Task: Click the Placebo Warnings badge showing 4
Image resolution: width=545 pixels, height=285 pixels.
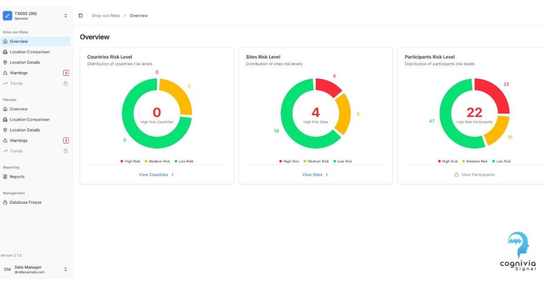Action: pos(66,141)
